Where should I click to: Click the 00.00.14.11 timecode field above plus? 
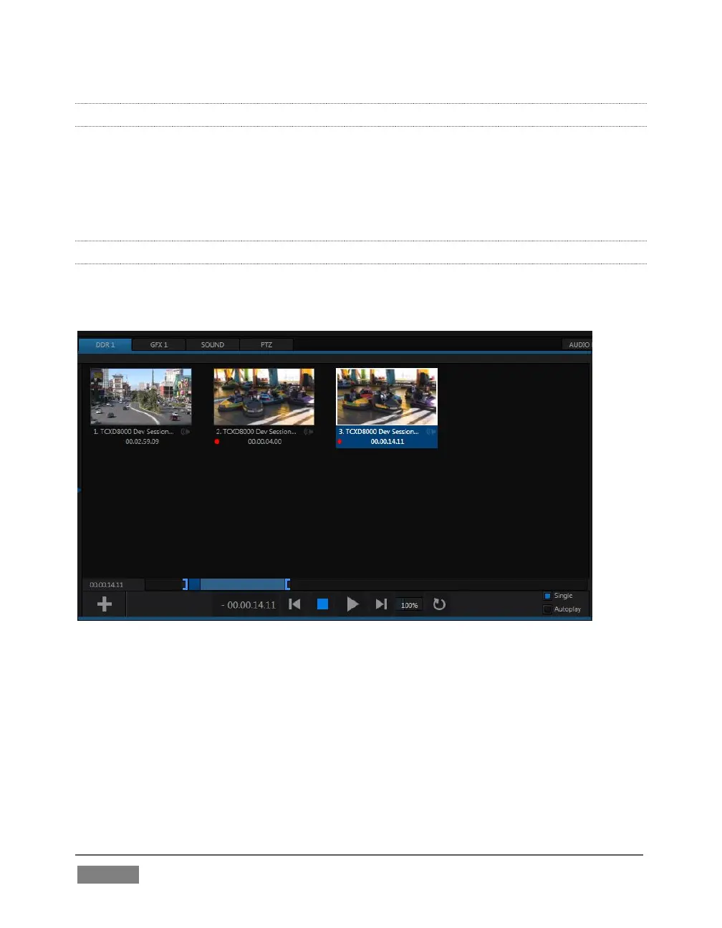[114, 585]
